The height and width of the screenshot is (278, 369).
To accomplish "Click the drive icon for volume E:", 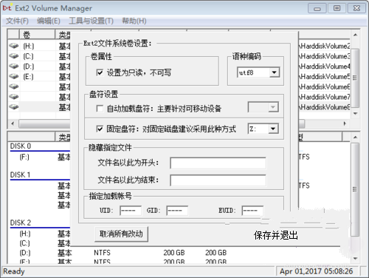I will (14, 76).
